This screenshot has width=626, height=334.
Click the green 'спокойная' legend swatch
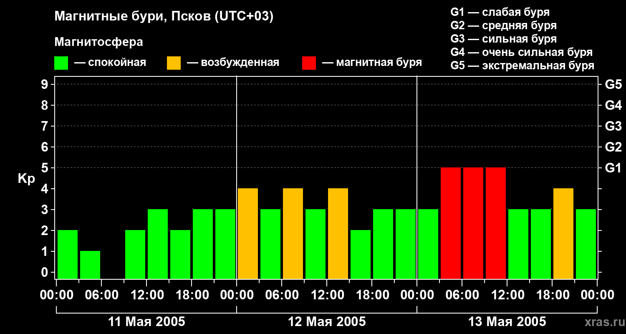click(x=61, y=63)
